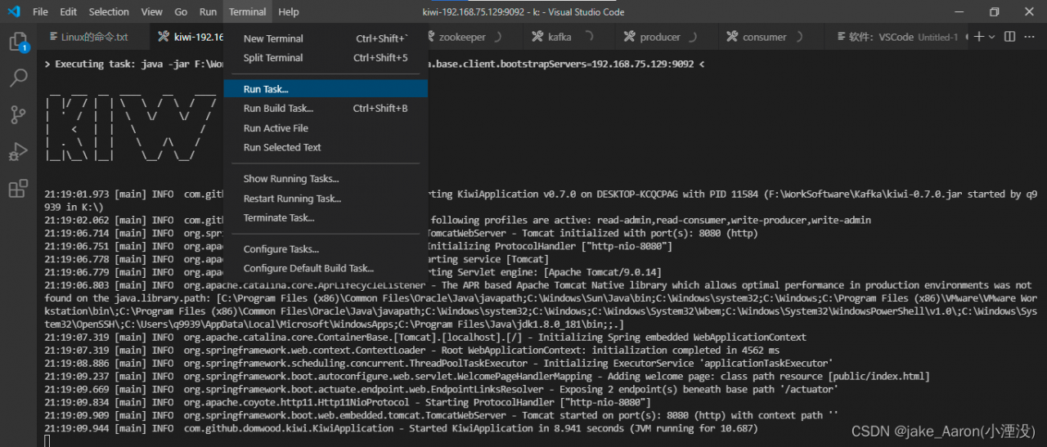The width and height of the screenshot is (1047, 447).
Task: Switch to the zookeeper terminal tab
Action: (461, 37)
